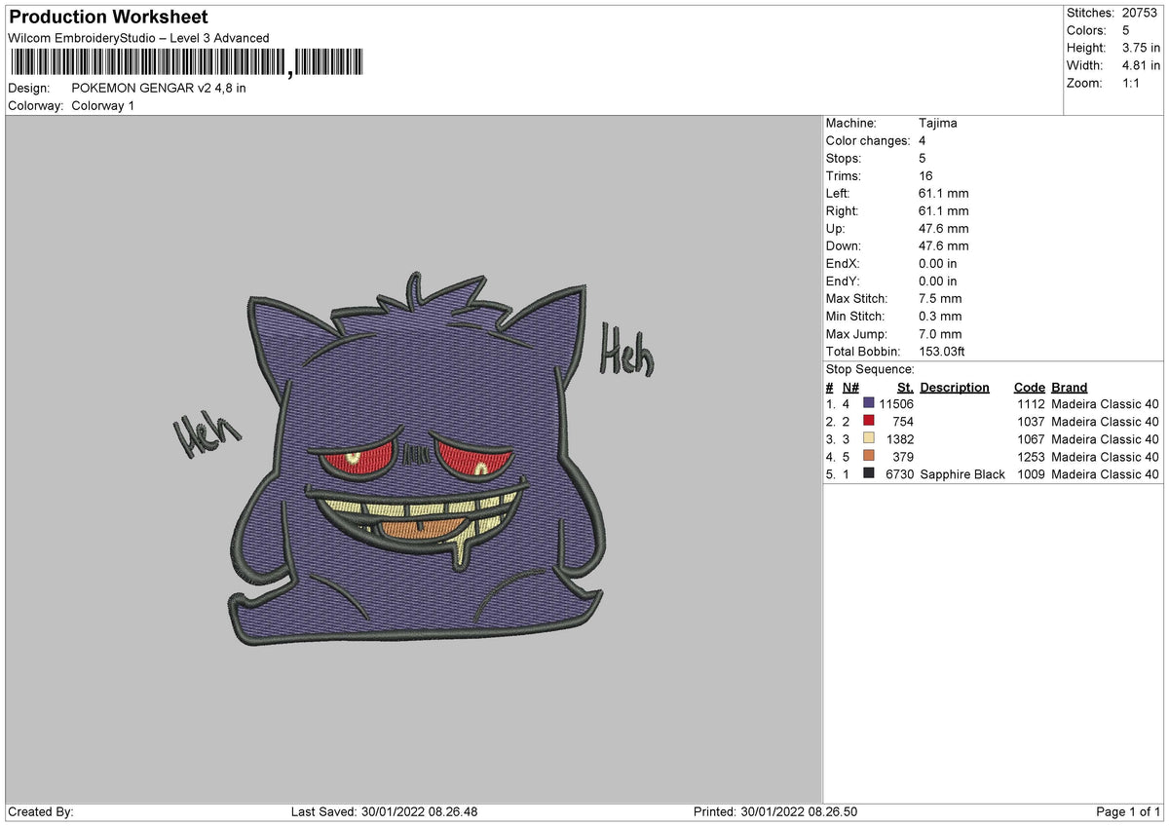The image size is (1169, 826).
Task: Click Max Jump value "7.0 mm"
Action: 940,334
